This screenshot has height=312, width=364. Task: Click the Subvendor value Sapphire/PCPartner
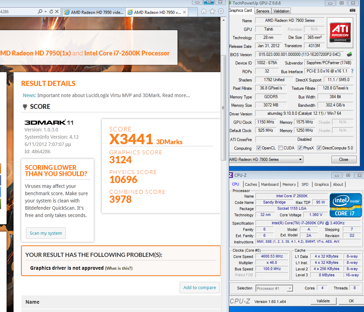pos(329,63)
